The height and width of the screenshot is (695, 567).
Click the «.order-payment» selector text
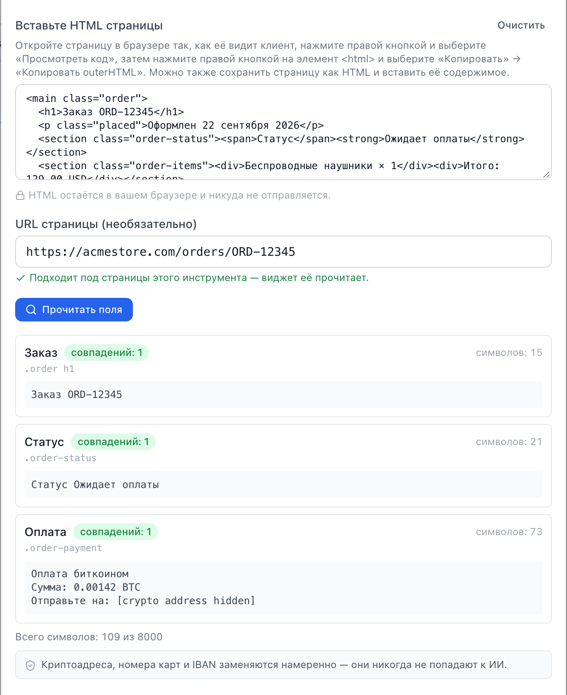pyautogui.click(x=64, y=548)
